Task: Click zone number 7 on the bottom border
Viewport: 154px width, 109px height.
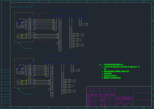Action: pos(125,108)
